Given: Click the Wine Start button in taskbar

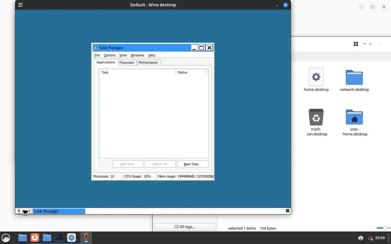Looking at the screenshot, I should click(24, 211).
